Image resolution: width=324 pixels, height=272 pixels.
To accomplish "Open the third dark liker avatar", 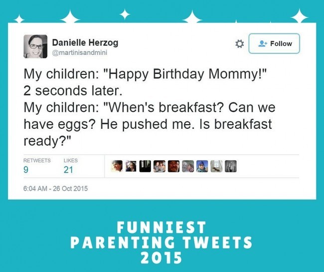I will tap(145, 166).
